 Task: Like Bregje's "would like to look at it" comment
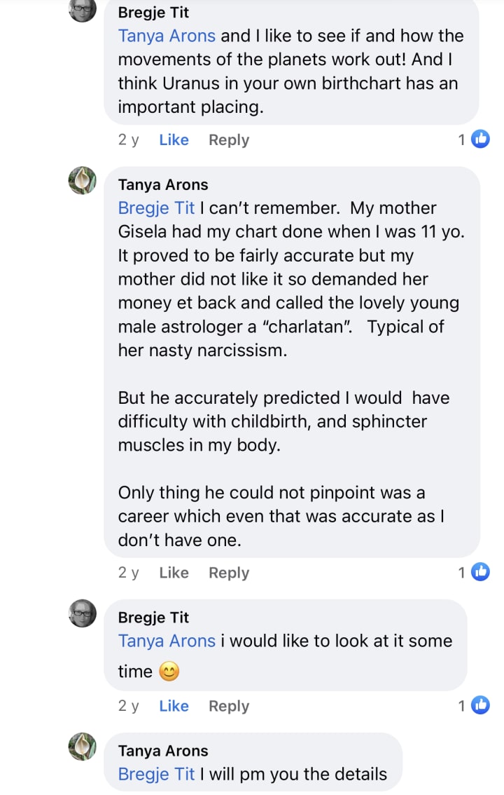click(x=174, y=706)
